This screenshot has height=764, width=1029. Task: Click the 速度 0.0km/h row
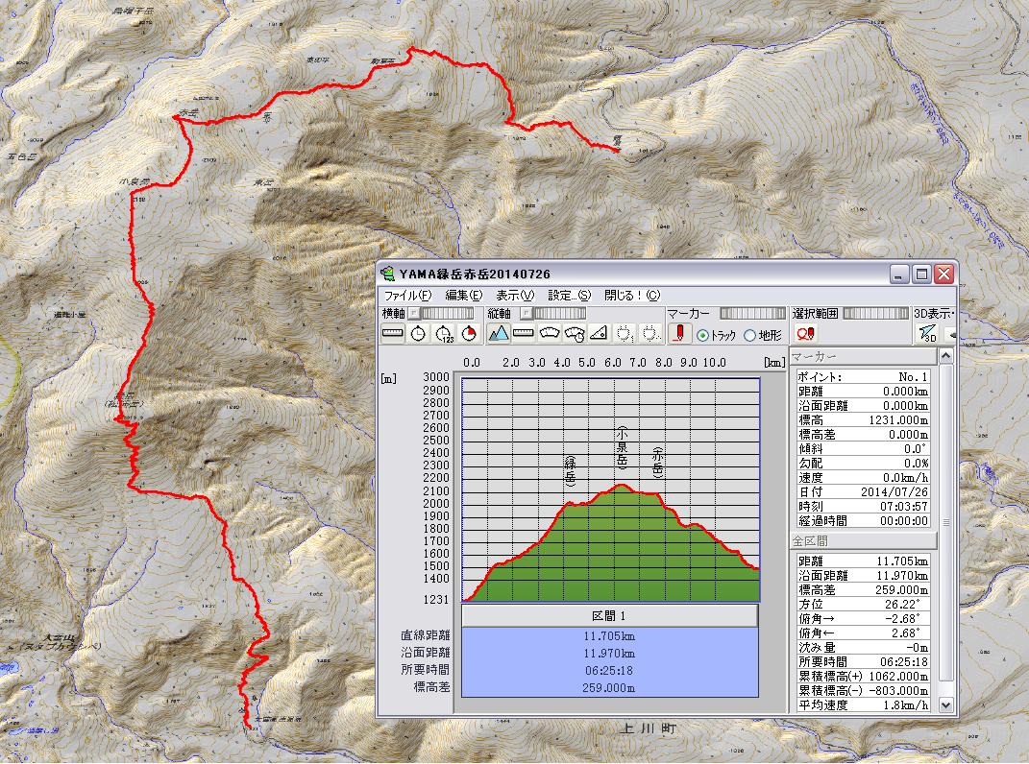click(x=863, y=477)
